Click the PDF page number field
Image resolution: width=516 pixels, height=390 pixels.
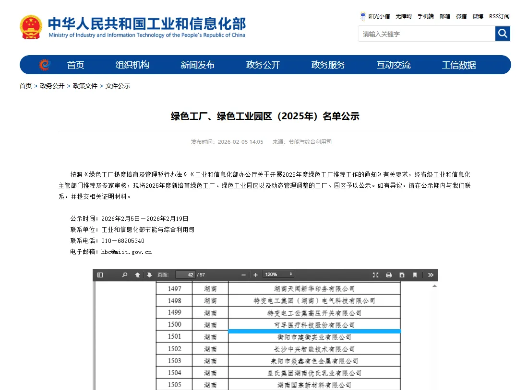point(185,275)
